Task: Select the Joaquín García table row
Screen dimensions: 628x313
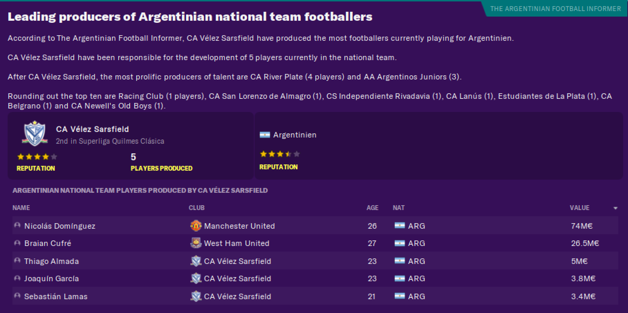Action: [x=315, y=278]
